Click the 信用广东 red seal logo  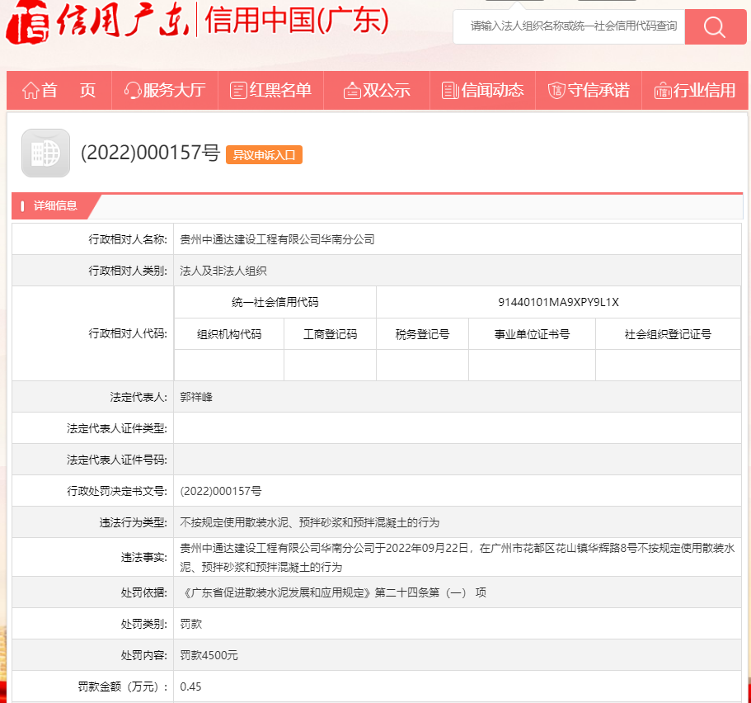click(x=29, y=25)
